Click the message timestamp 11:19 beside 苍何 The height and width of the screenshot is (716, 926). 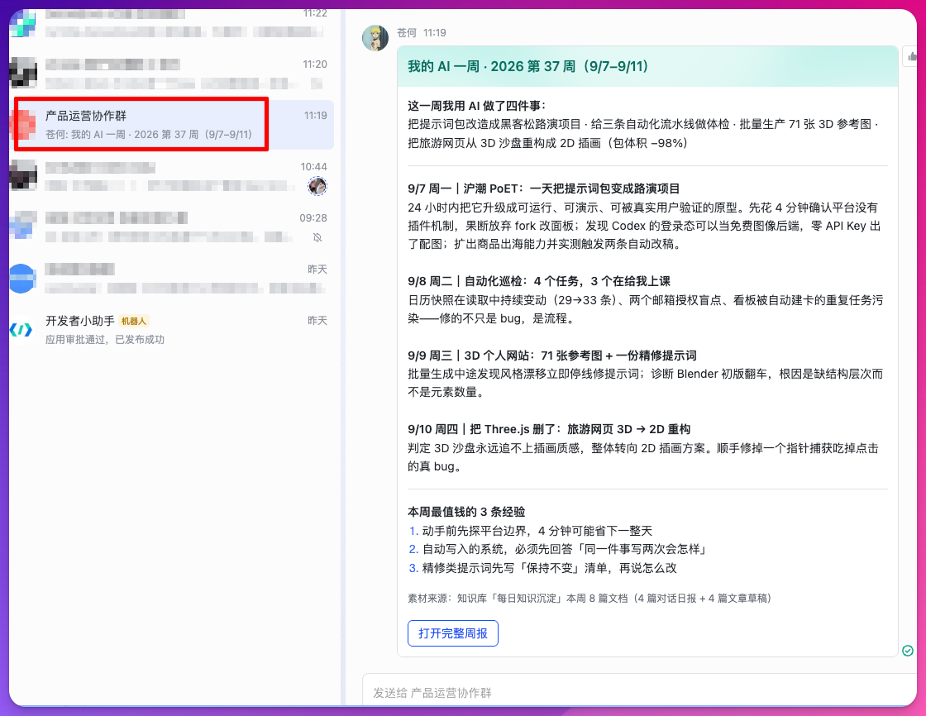(x=435, y=32)
